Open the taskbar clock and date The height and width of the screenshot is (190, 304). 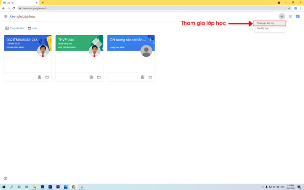click(x=290, y=187)
